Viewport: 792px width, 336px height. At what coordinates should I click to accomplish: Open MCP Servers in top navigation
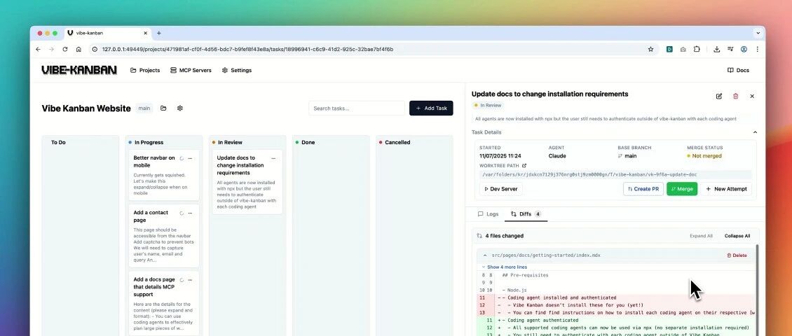tap(191, 70)
